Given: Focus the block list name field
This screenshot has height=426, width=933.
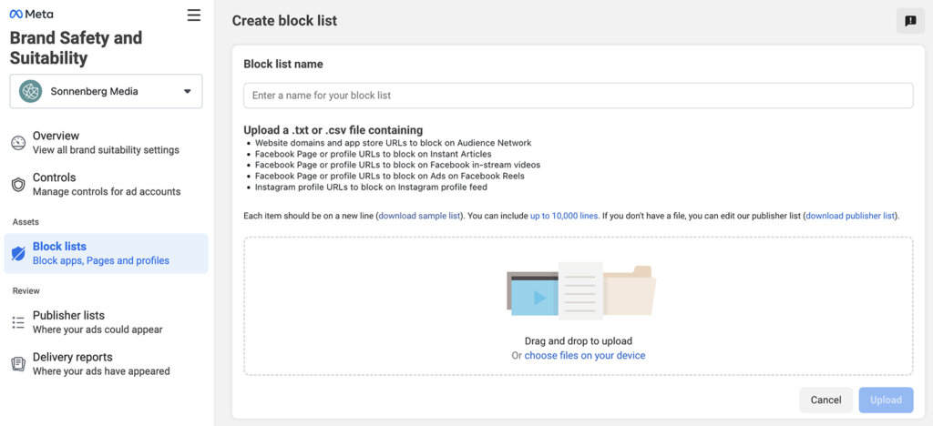Looking at the screenshot, I should pos(578,96).
